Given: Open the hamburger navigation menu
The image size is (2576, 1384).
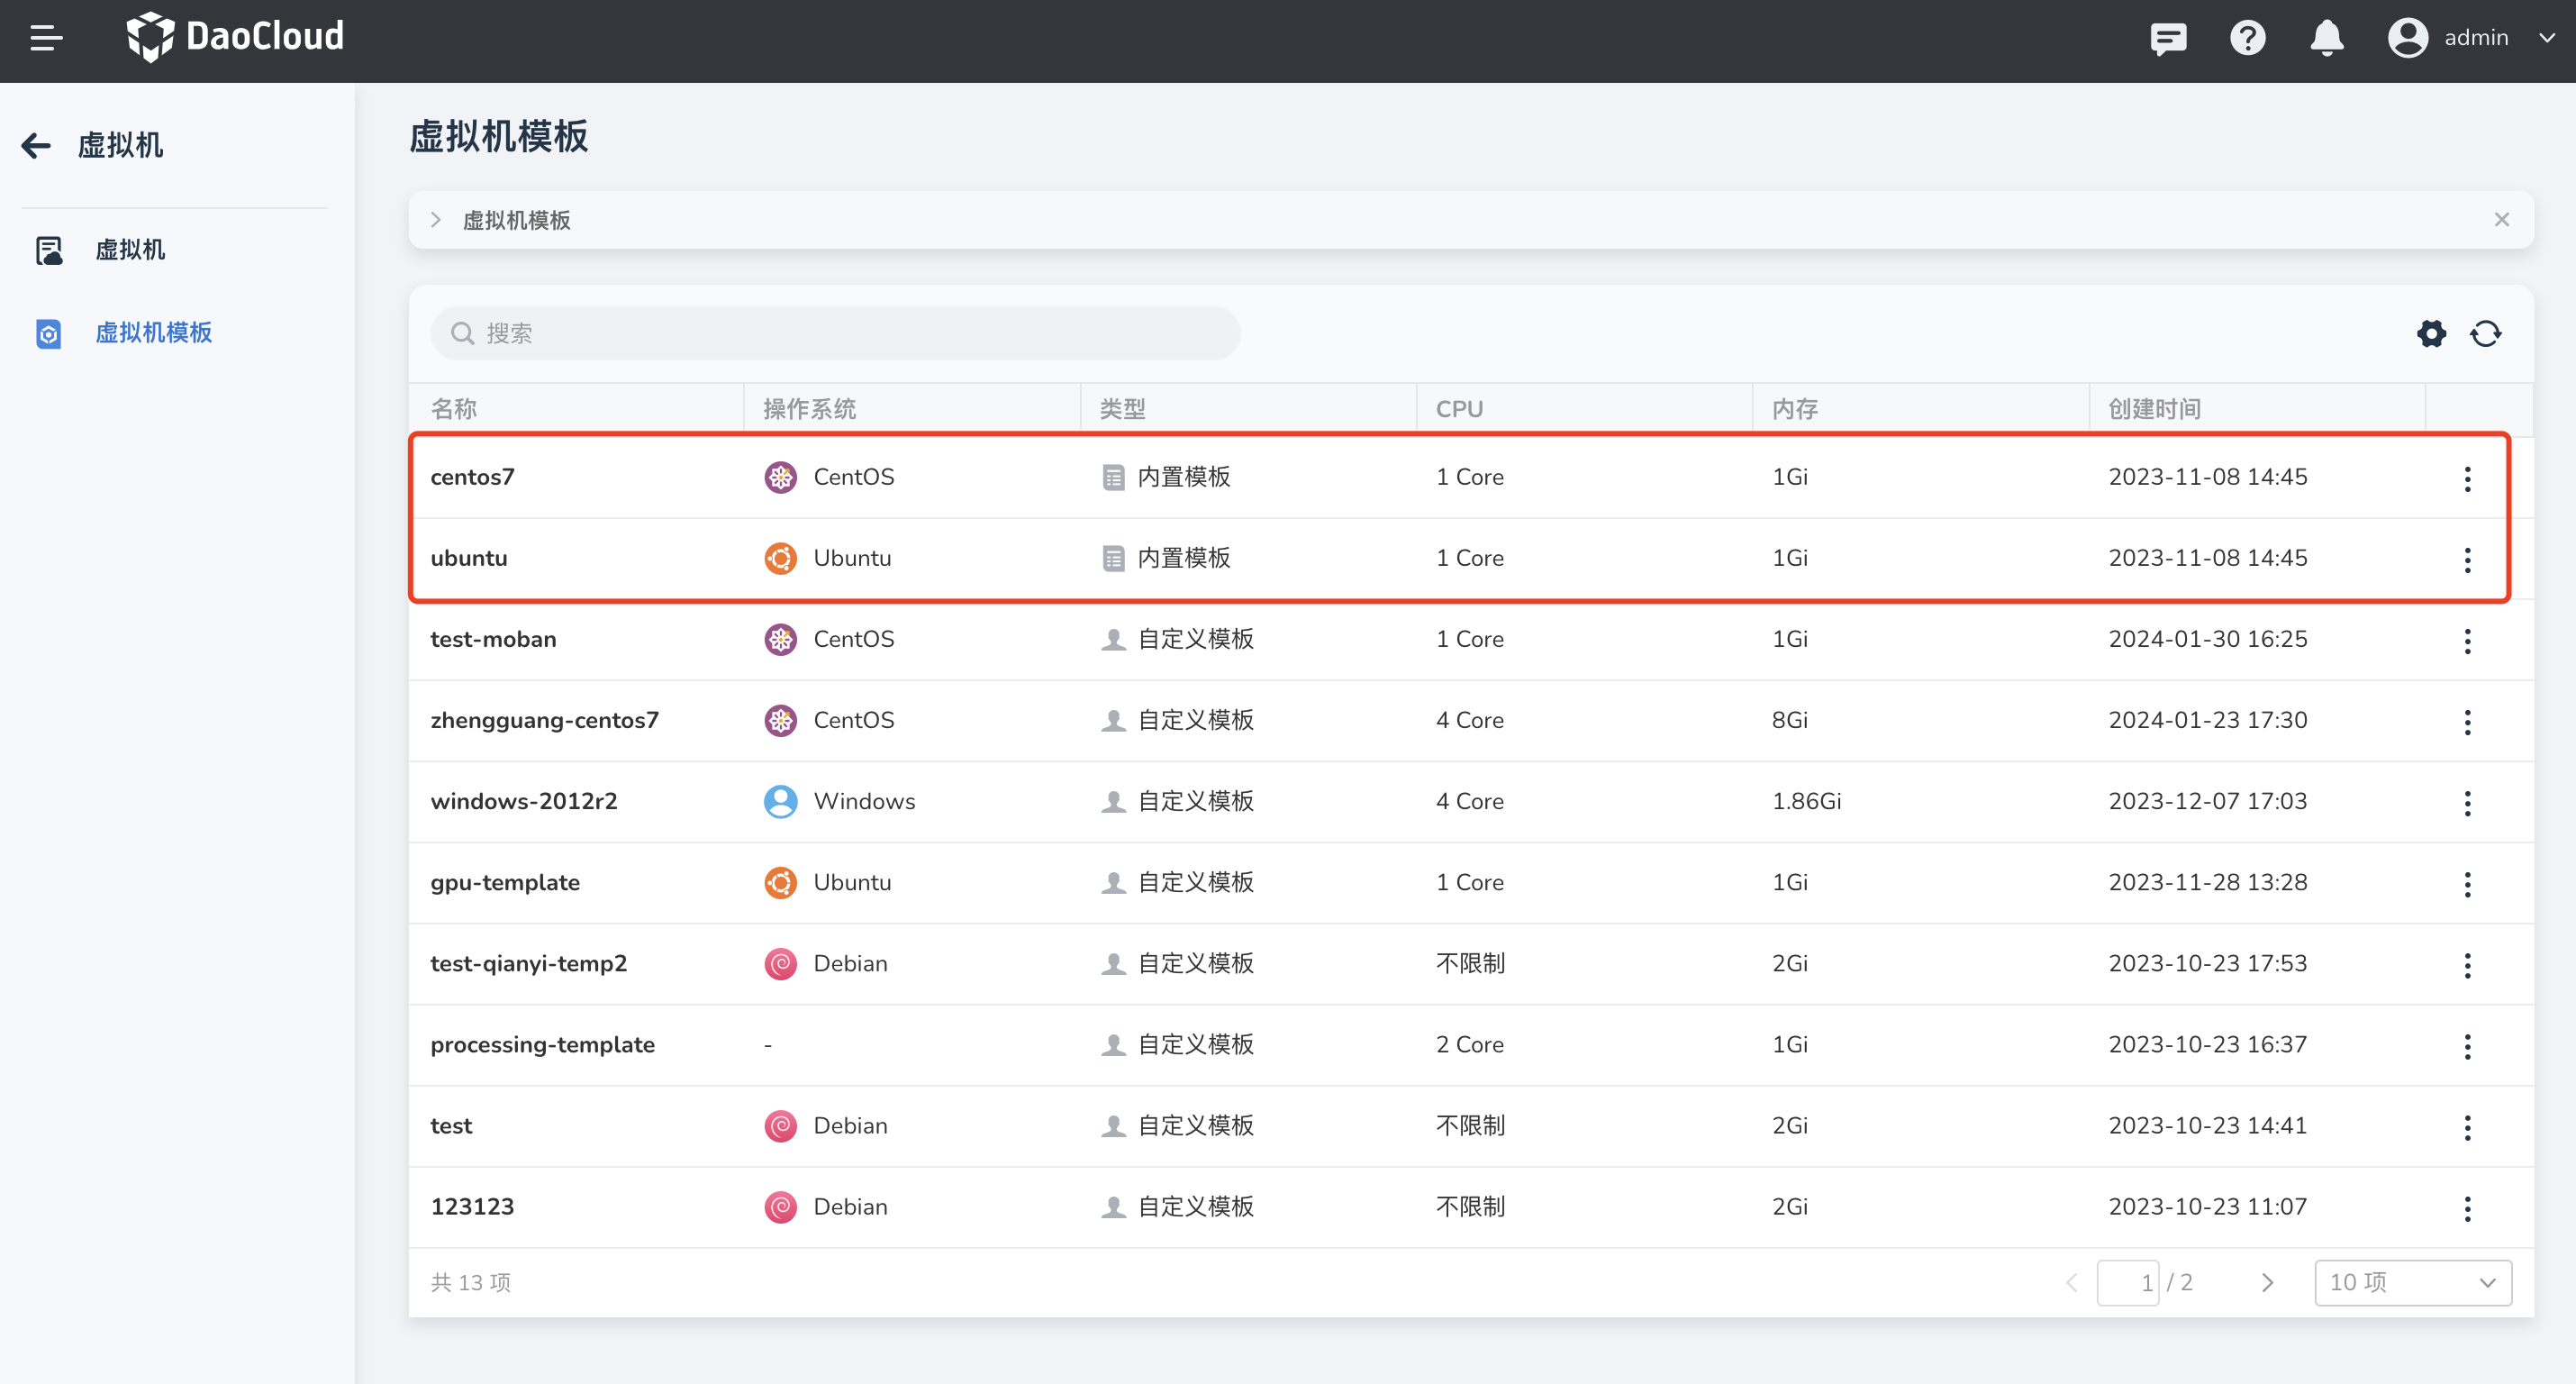Looking at the screenshot, I should 46,38.
